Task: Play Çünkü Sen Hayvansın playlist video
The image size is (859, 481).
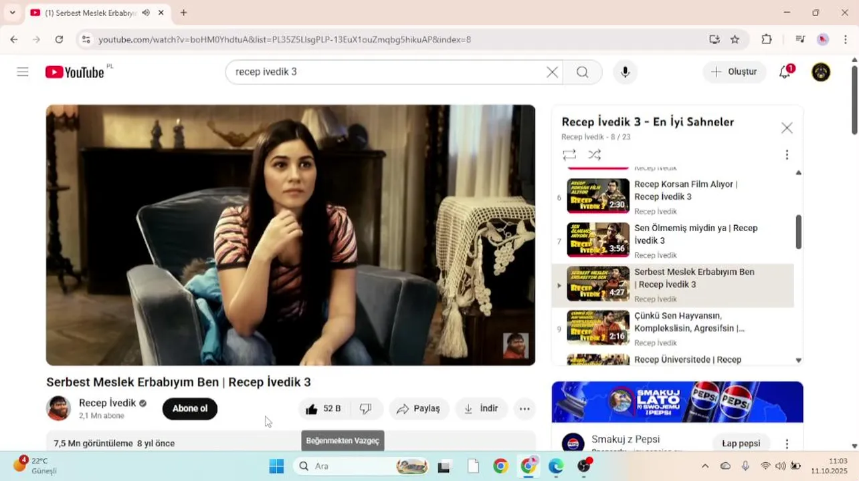Action: click(673, 328)
